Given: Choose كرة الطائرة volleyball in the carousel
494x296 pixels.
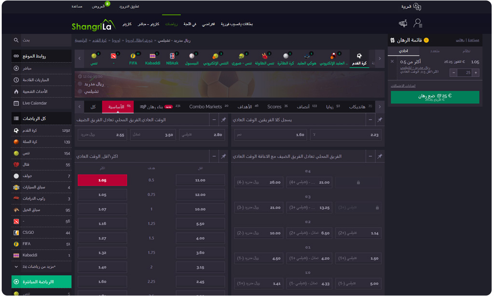Looking at the screenshot, I should [286, 59].
